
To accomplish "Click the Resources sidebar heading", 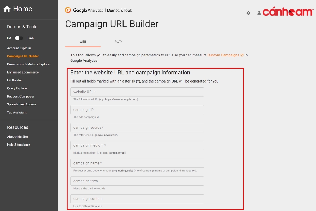I will coord(18,127).
